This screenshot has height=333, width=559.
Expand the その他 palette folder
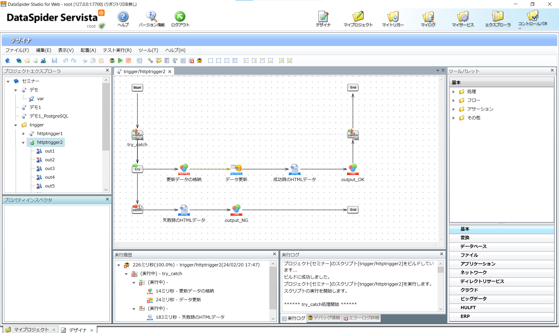(x=453, y=118)
